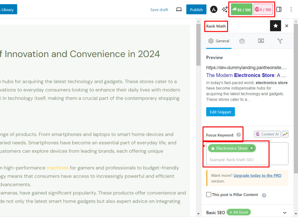Click the editor scrollbar down arrow
298x224 pixels.
pyautogui.click(x=198, y=214)
